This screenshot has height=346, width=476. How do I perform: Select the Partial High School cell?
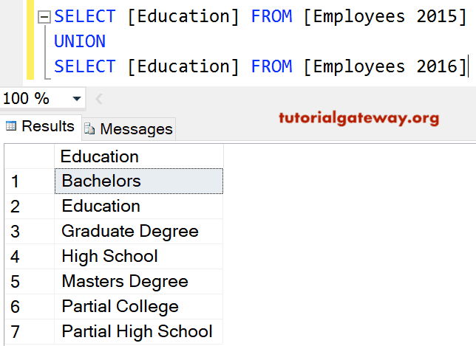[x=139, y=331]
